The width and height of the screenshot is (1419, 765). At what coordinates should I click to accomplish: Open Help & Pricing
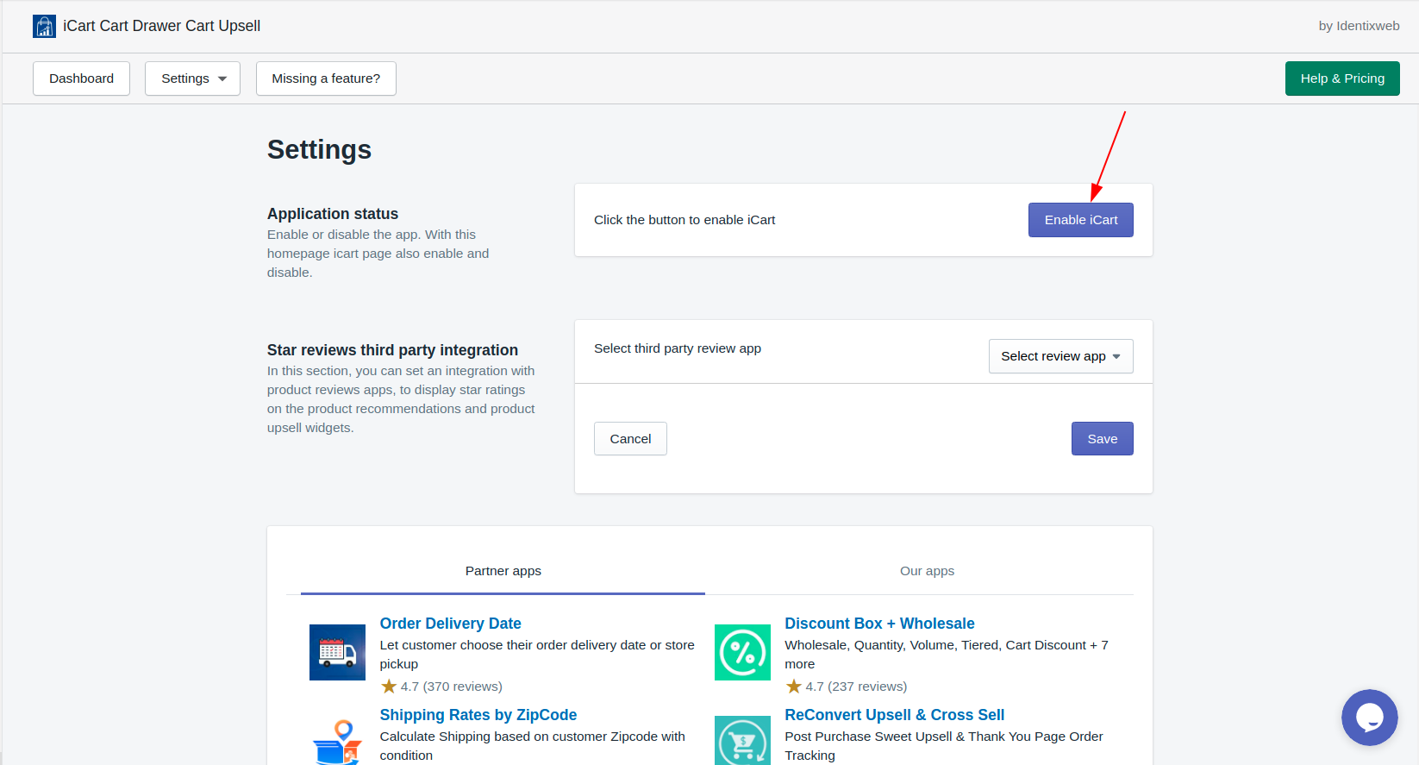point(1342,78)
